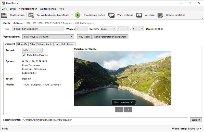Show next preview image with right arrow
Viewport: 204px width, 132px height.
[x=128, y=109]
